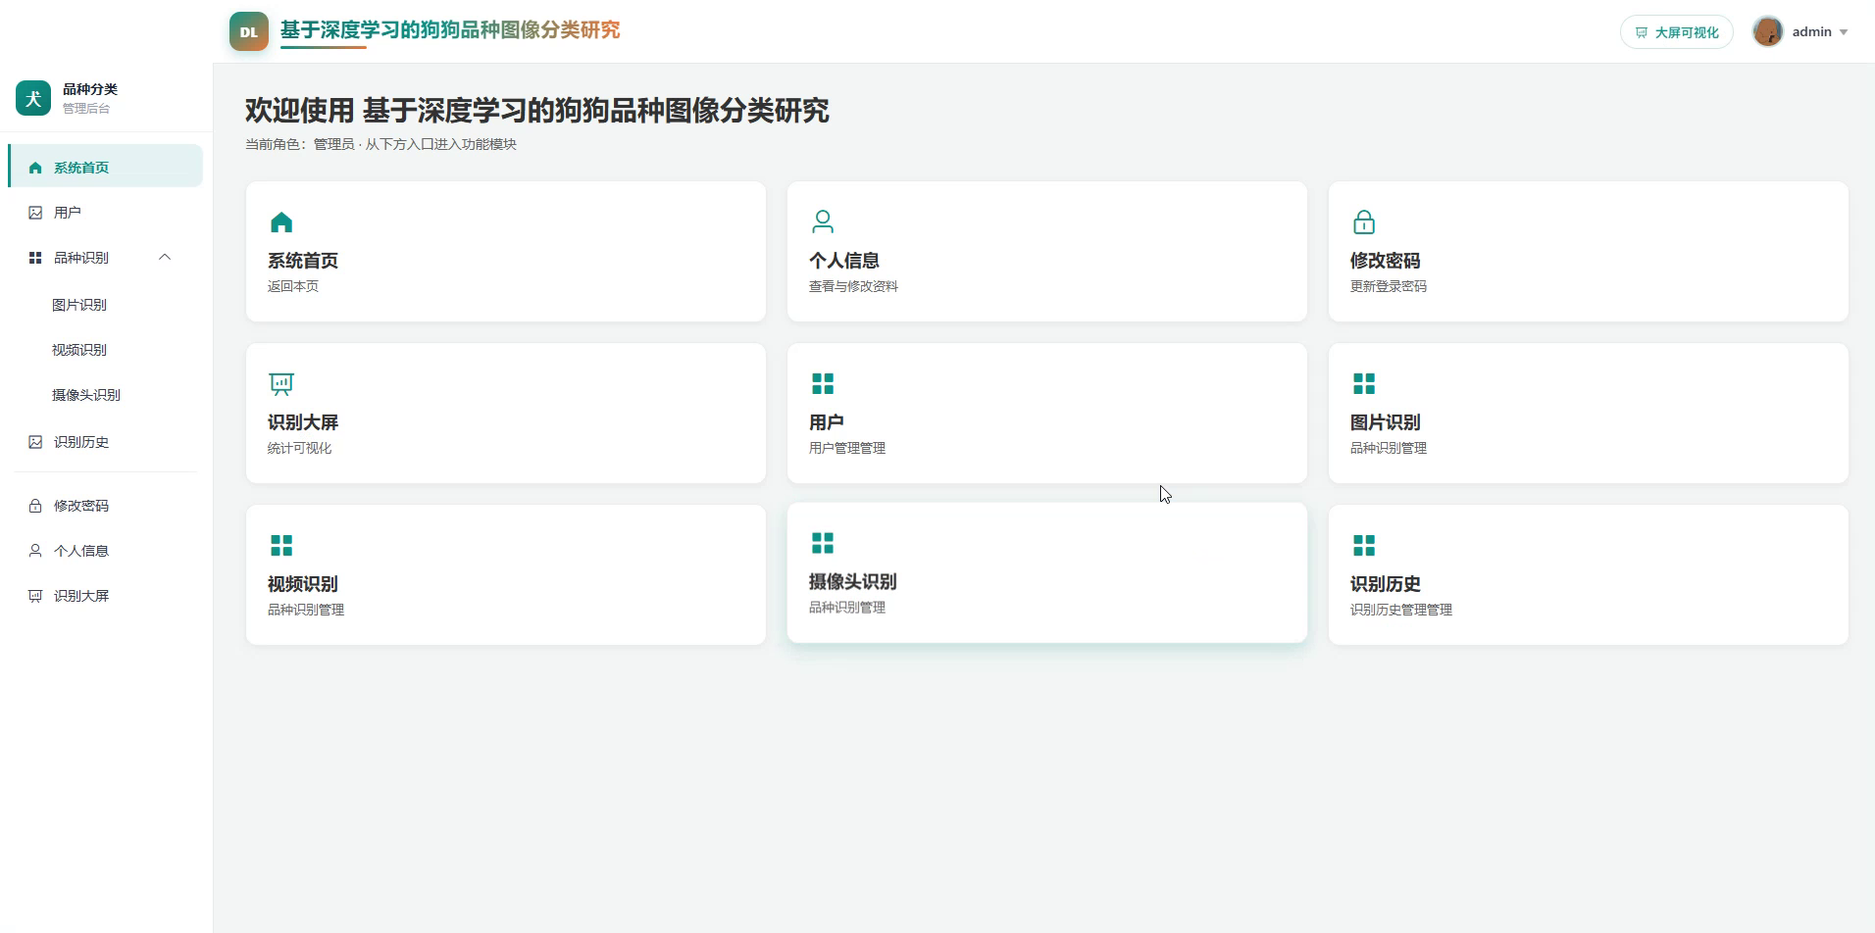Click the 识别大屏 card title
Image resolution: width=1875 pixels, height=933 pixels.
[x=303, y=422]
